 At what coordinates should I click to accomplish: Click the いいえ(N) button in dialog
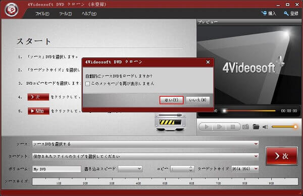(x=197, y=100)
